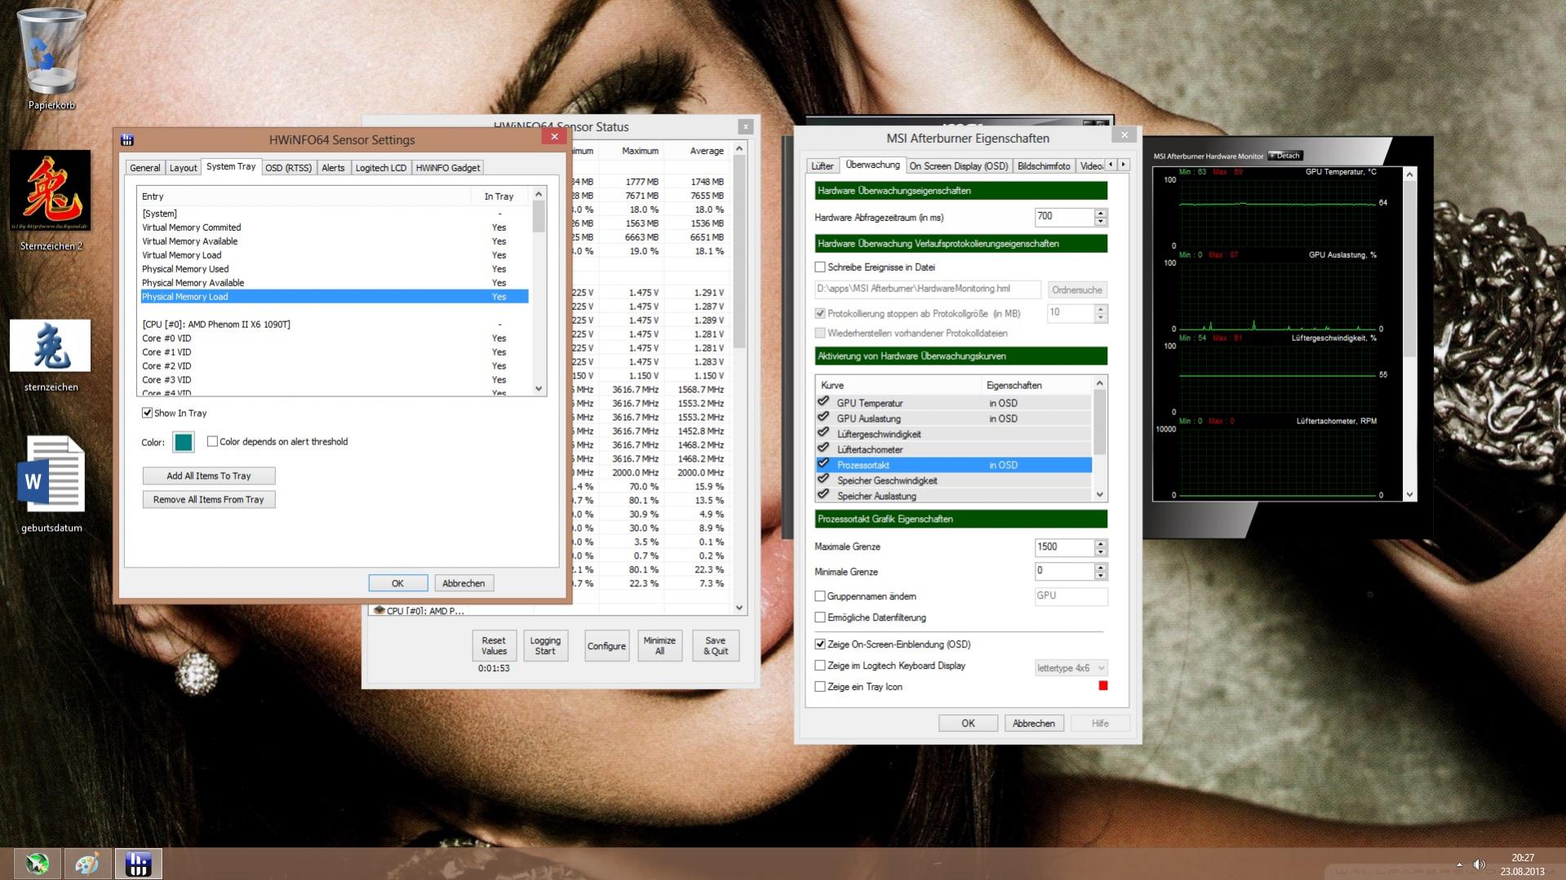Check the Ermögliche Datenfilterung checkbox
Viewport: 1566px width, 880px height.
coord(820,617)
